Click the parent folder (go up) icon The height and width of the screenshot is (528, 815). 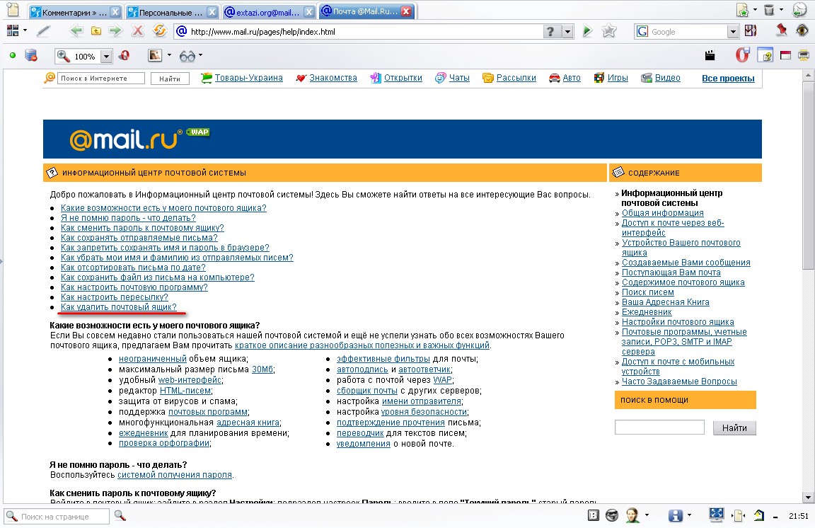pyautogui.click(x=96, y=31)
